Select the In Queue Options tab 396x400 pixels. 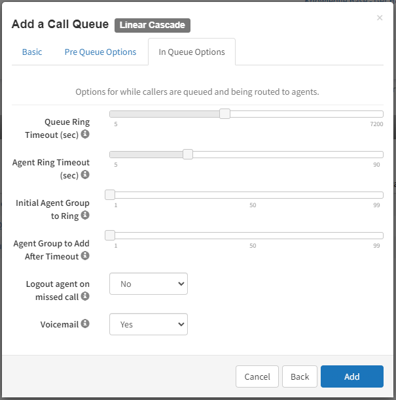pyautogui.click(x=192, y=52)
